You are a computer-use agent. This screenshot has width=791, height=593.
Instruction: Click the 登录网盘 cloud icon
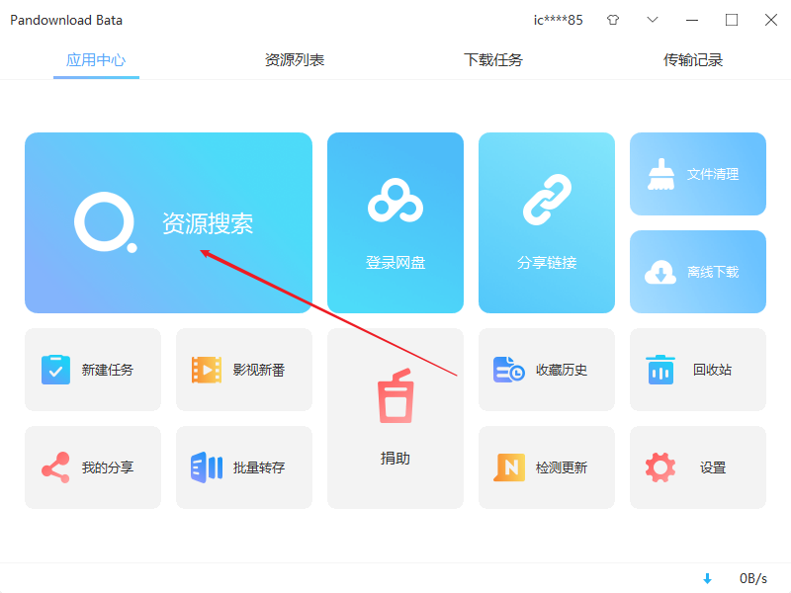coord(395,201)
